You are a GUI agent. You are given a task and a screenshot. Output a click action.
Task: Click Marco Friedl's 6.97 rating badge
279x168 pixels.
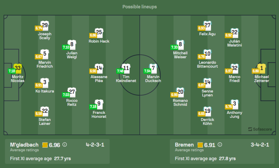[x=229, y=71]
